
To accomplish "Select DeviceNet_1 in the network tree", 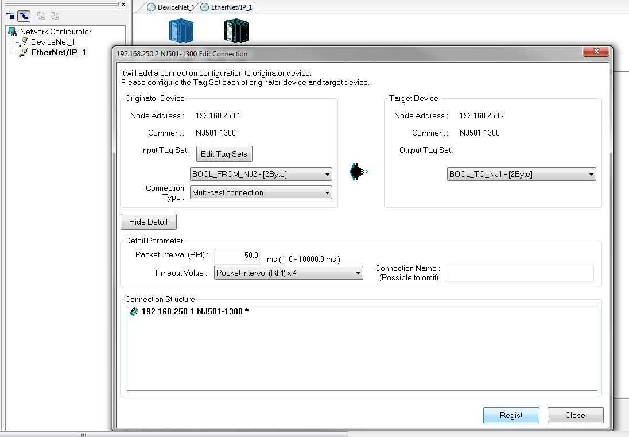I will click(x=53, y=42).
